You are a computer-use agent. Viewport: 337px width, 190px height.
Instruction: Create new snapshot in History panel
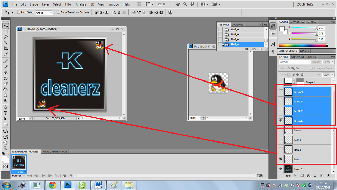tap(254, 49)
